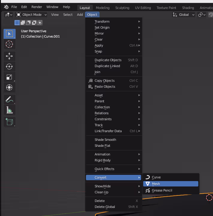Enable the intersect selection mode icon
This screenshot has height=216, width=213.
(40, 22)
